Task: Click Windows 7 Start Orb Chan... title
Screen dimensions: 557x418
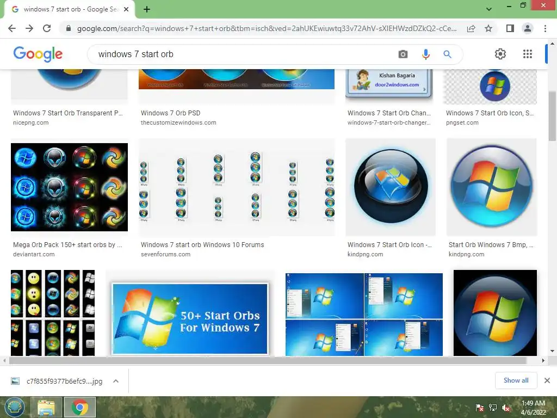Action: click(389, 113)
